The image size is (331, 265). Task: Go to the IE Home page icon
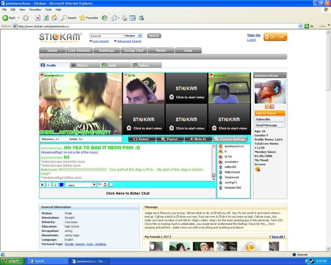pos(54,18)
